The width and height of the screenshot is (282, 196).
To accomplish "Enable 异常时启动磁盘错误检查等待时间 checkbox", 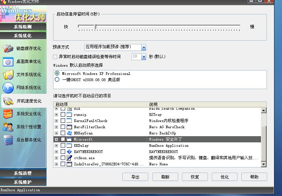I will (x=55, y=57).
